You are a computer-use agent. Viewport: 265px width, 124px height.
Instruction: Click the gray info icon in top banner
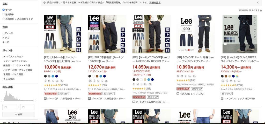pos(45,3)
